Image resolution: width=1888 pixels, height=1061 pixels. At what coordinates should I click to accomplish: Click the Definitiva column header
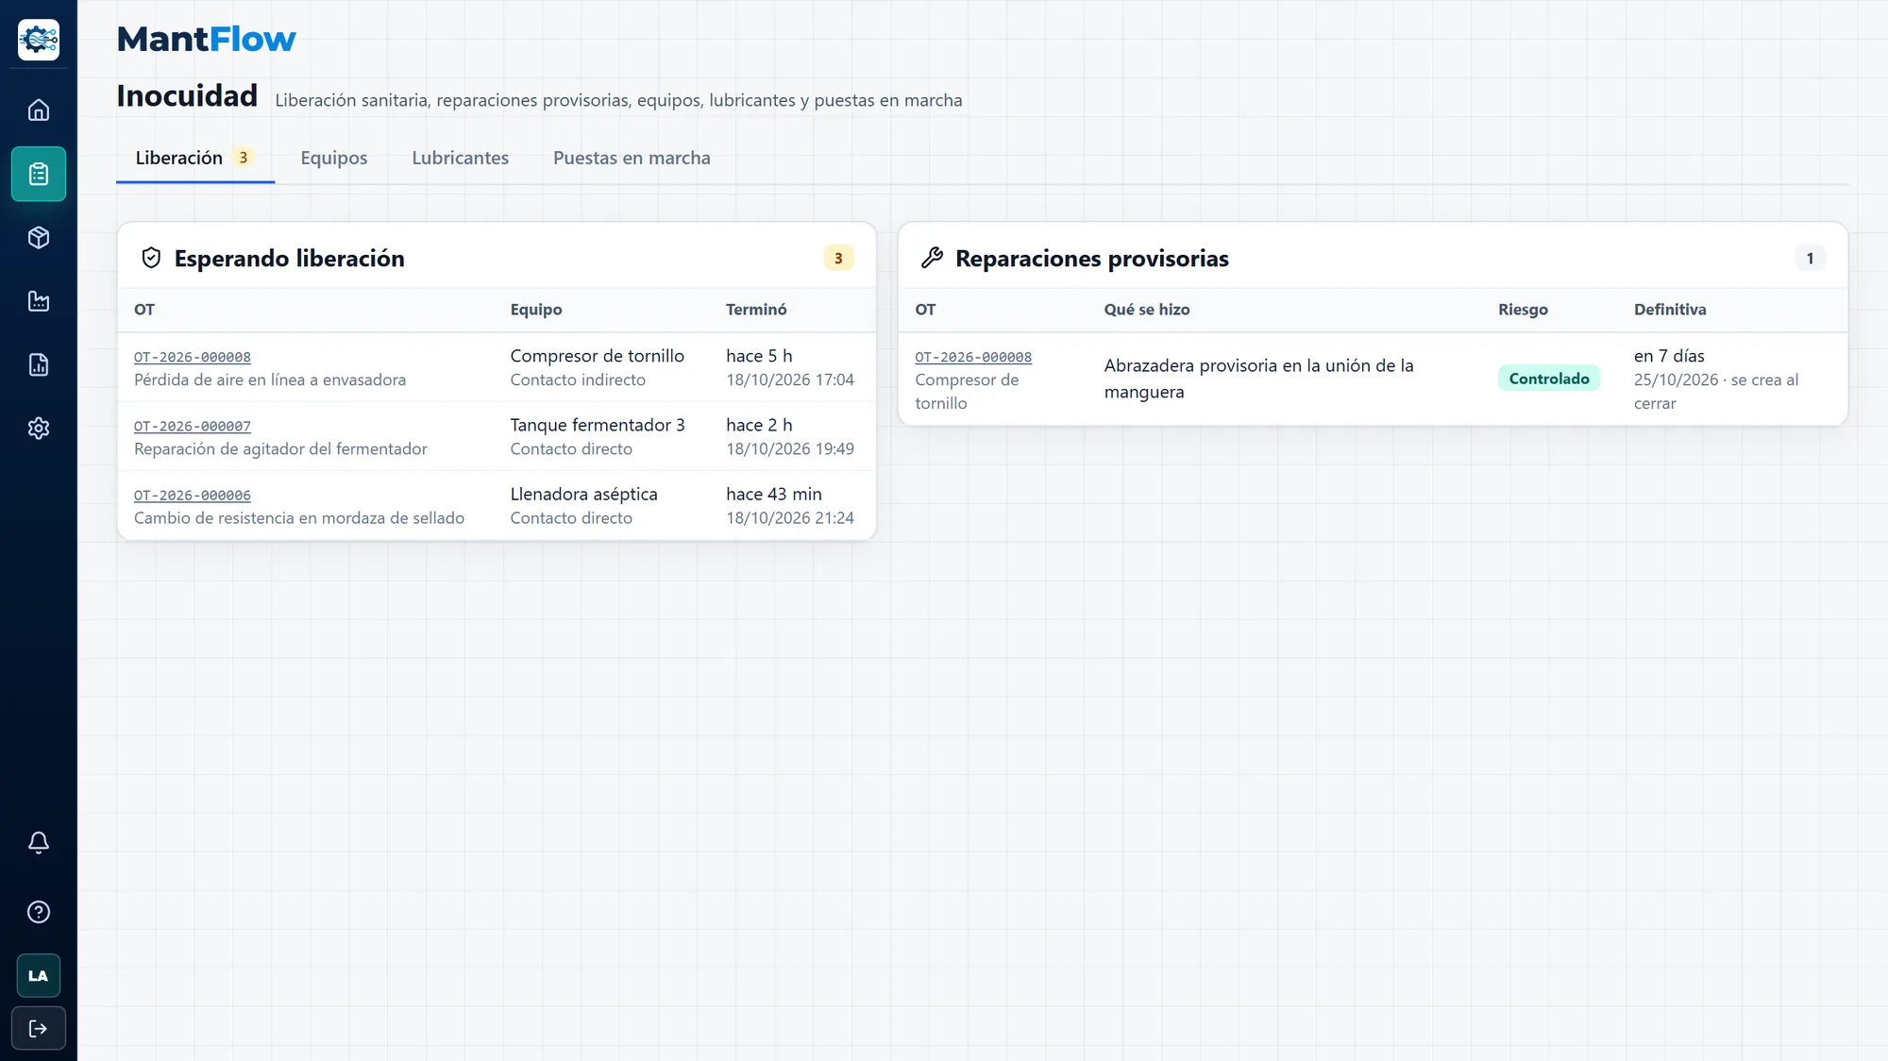coord(1670,310)
